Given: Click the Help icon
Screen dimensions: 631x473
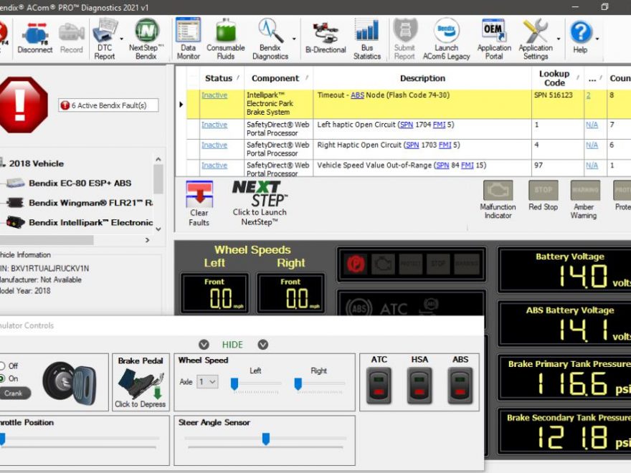Looking at the screenshot, I should tap(580, 39).
